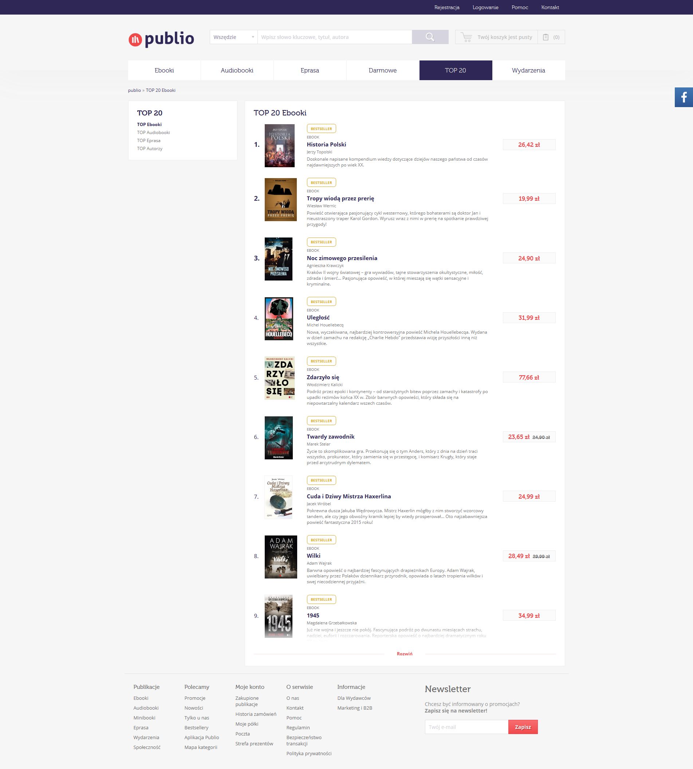Expand the Wszędzie search scope dropdown

click(233, 37)
